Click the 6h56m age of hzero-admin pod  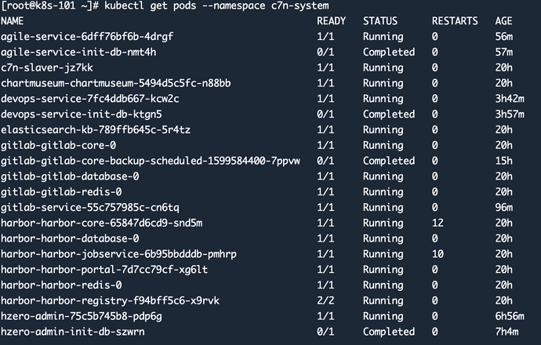click(x=510, y=316)
